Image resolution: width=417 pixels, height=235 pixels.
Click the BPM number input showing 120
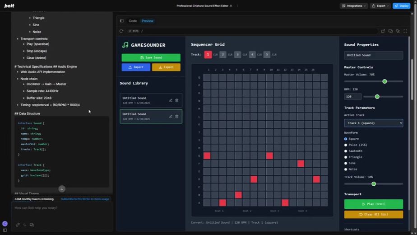352,97
